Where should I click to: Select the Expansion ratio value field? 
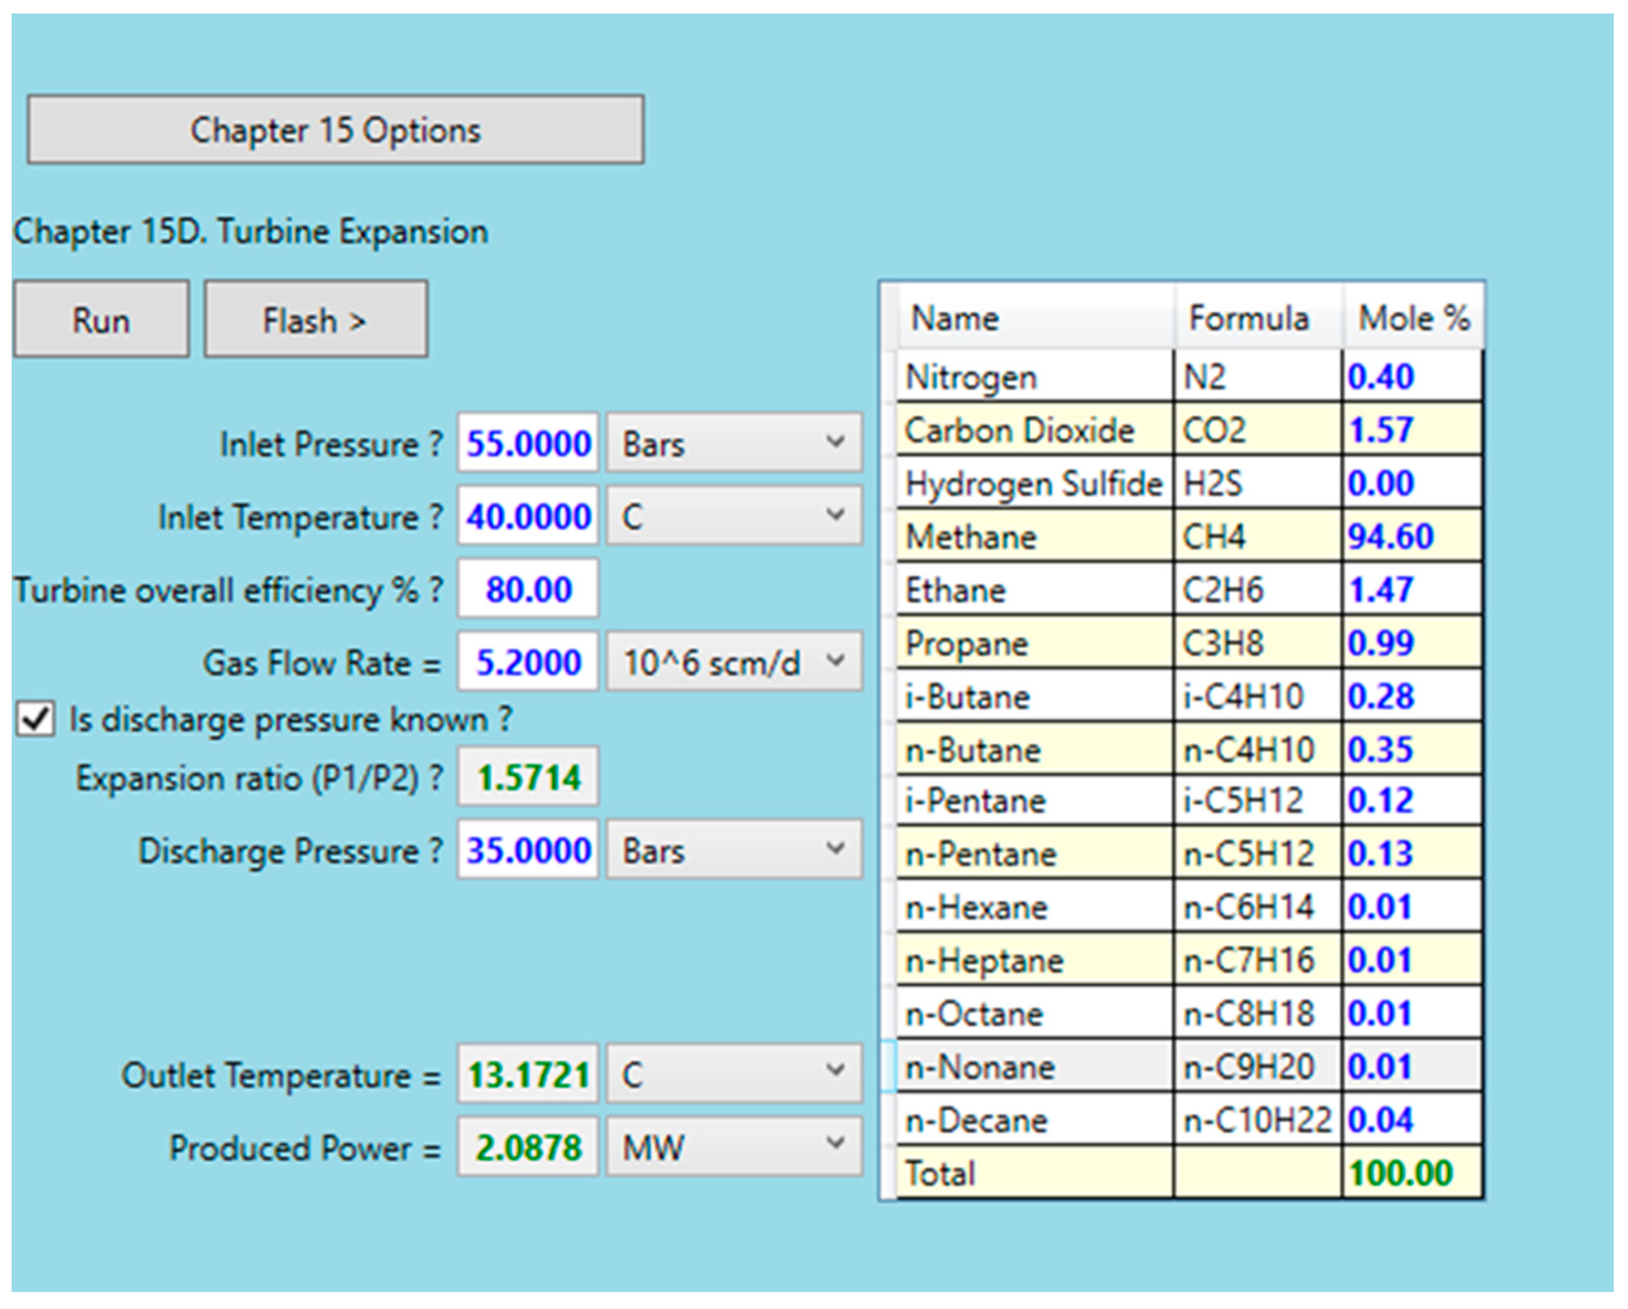(x=526, y=776)
